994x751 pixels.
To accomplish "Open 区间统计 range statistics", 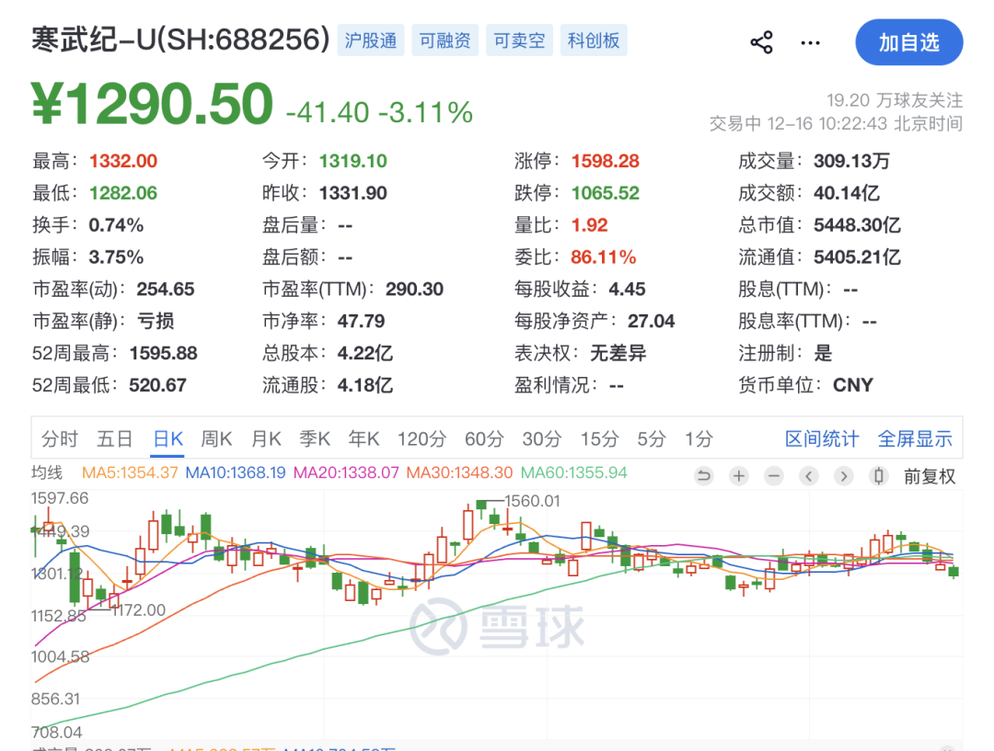I will (x=822, y=439).
